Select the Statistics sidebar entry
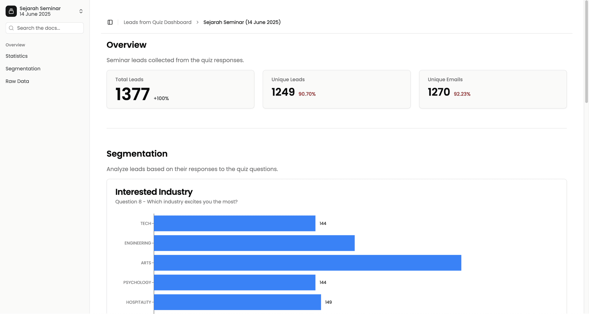This screenshot has height=314, width=589. click(x=17, y=56)
